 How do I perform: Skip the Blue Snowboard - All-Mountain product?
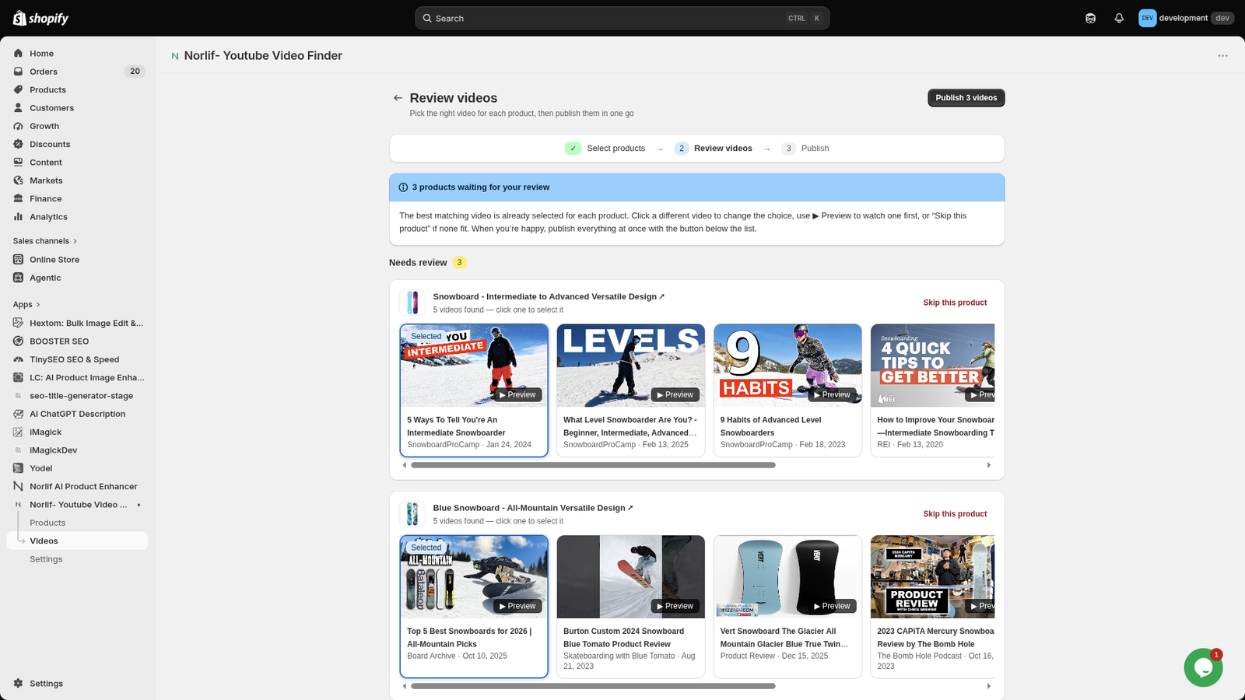[955, 514]
